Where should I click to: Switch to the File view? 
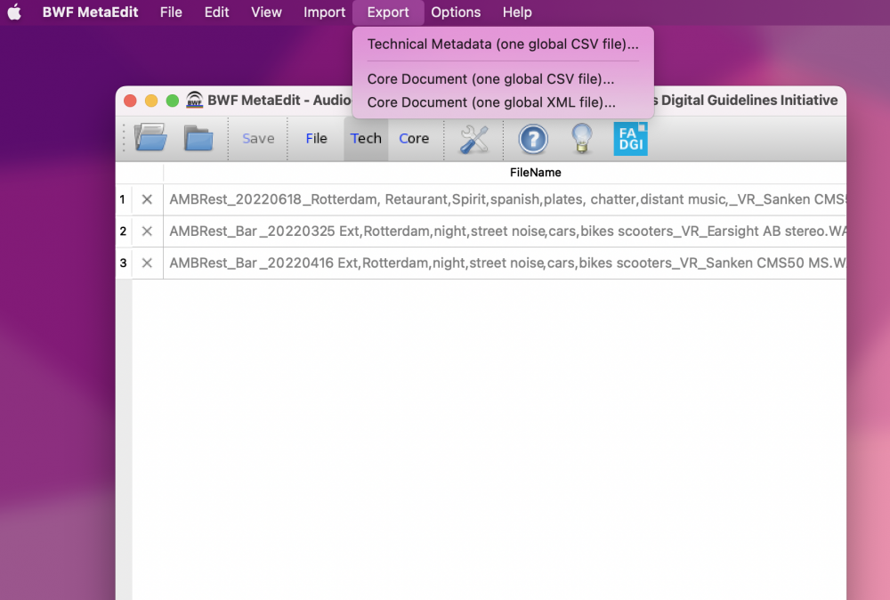pos(316,139)
